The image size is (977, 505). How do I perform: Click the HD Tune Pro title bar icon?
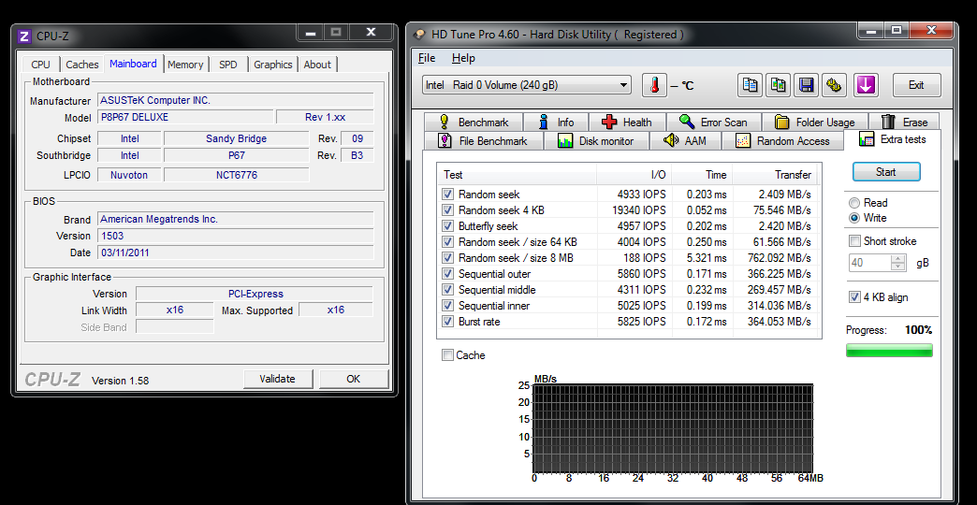[420, 35]
